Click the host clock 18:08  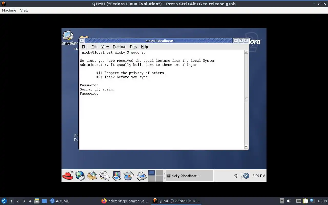click(x=322, y=201)
